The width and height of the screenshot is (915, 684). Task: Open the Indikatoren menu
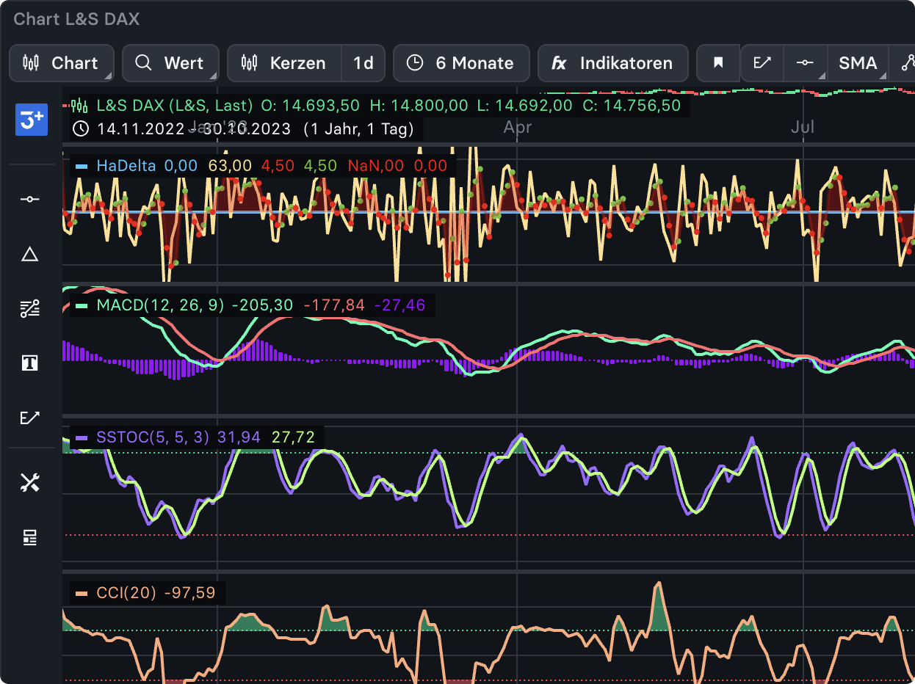click(x=612, y=63)
